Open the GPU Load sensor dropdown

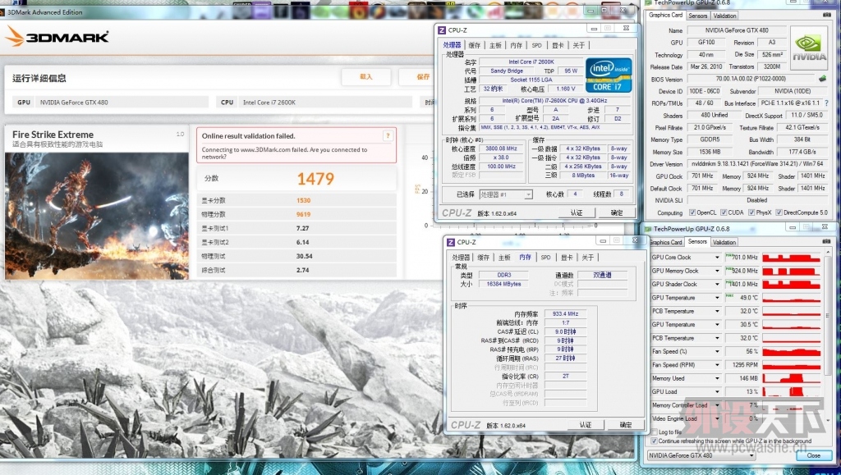(717, 392)
